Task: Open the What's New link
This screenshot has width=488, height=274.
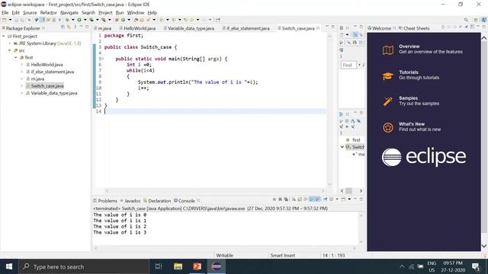Action: click(412, 124)
